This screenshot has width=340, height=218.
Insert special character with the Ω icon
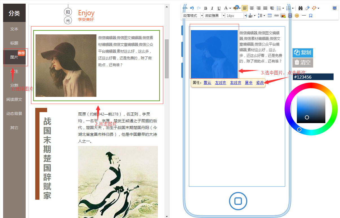click(x=311, y=15)
